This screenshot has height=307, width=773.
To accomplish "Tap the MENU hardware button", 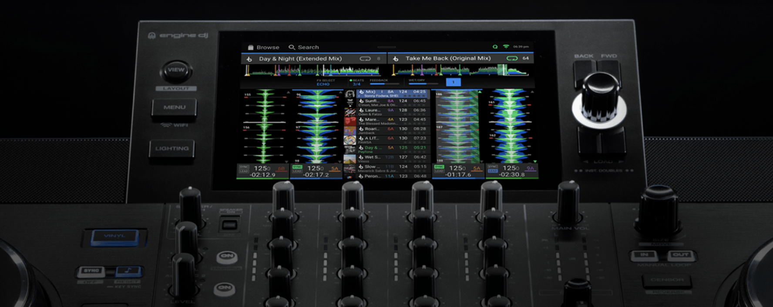I will click(174, 108).
